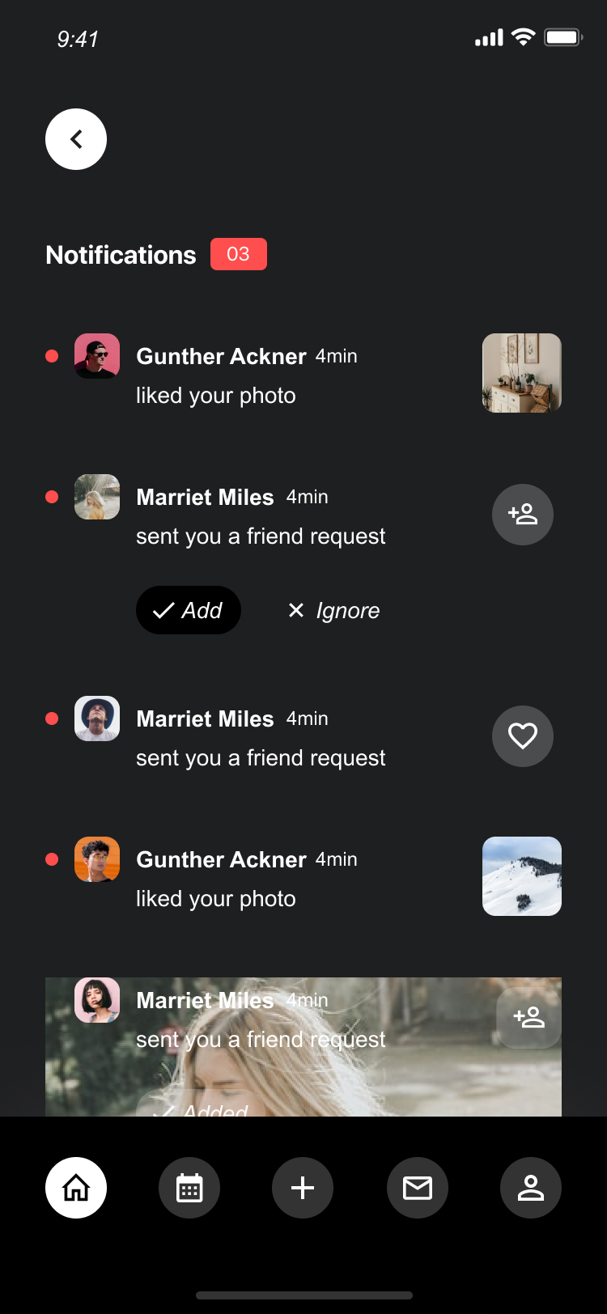Tap the orange-background Gunther Ackner avatar
Screen dimensions: 607x1314
click(97, 859)
